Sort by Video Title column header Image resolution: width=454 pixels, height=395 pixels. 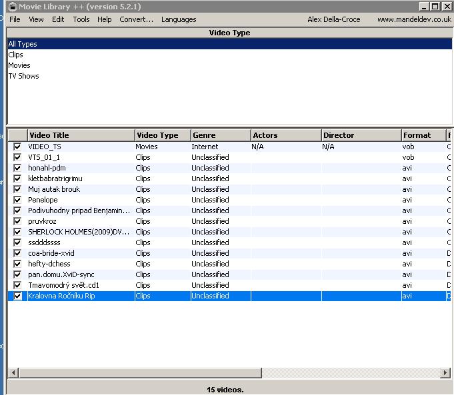80,135
